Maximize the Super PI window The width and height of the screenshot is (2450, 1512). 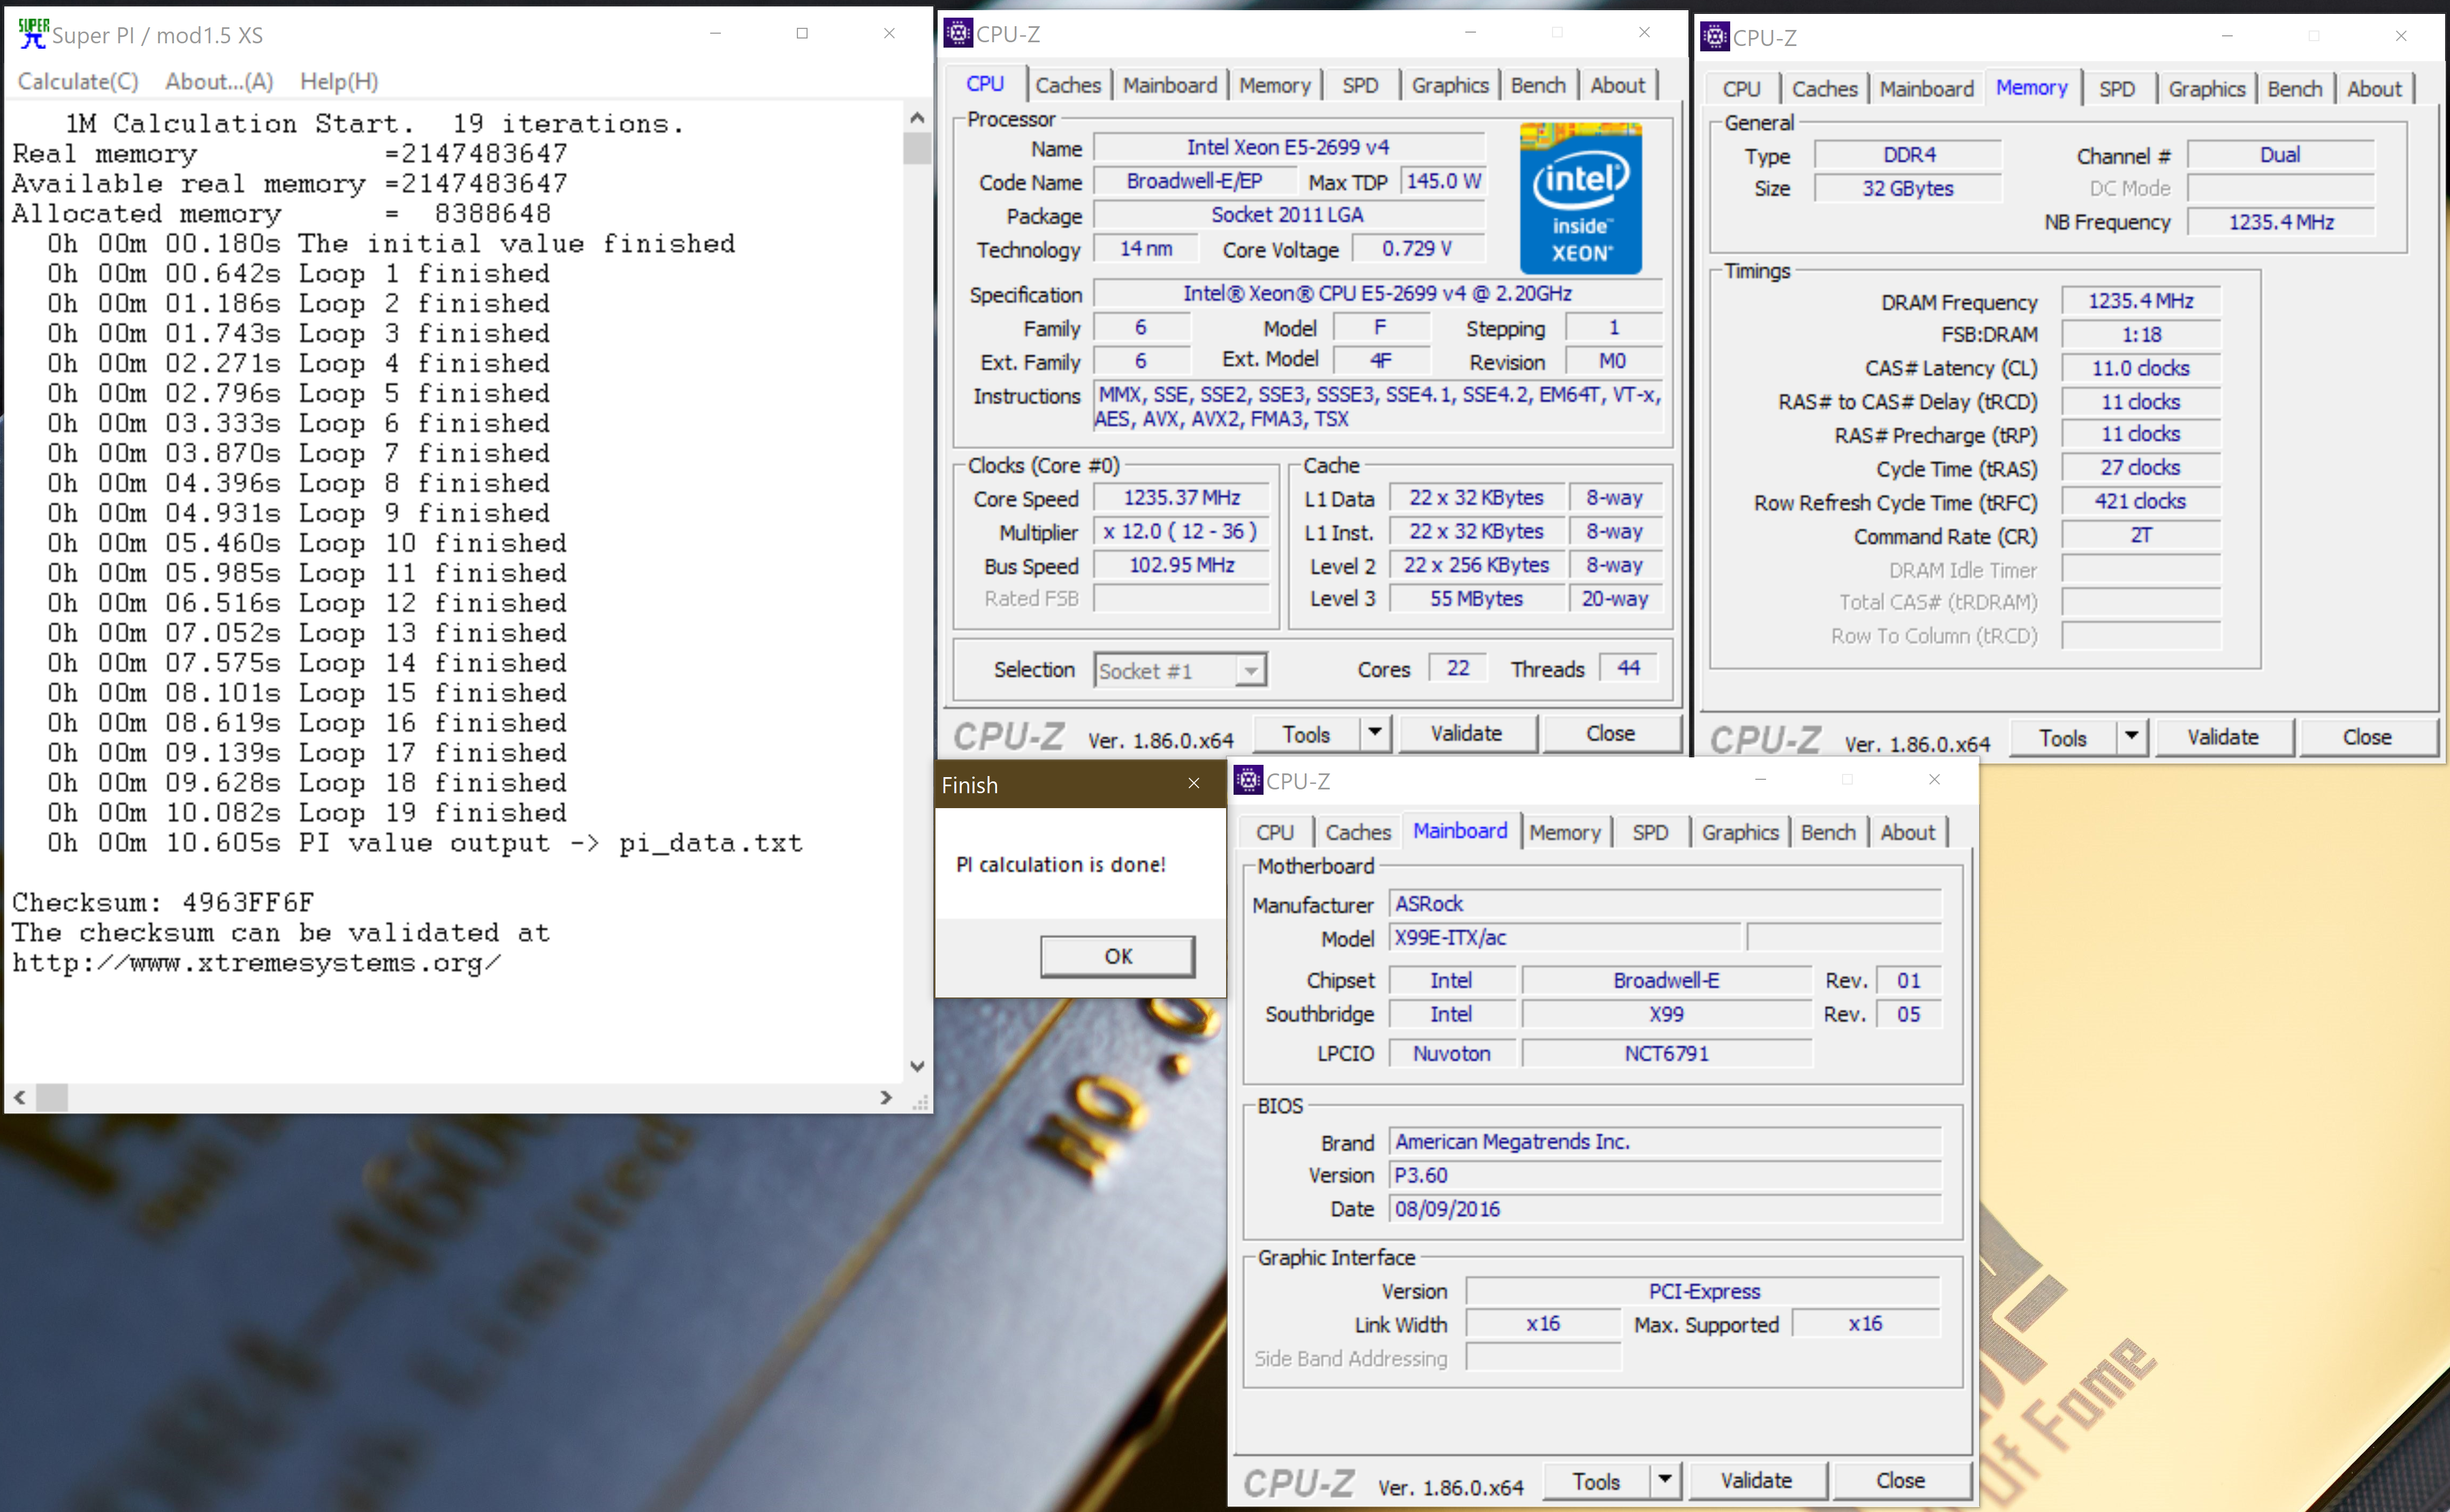pyautogui.click(x=801, y=33)
